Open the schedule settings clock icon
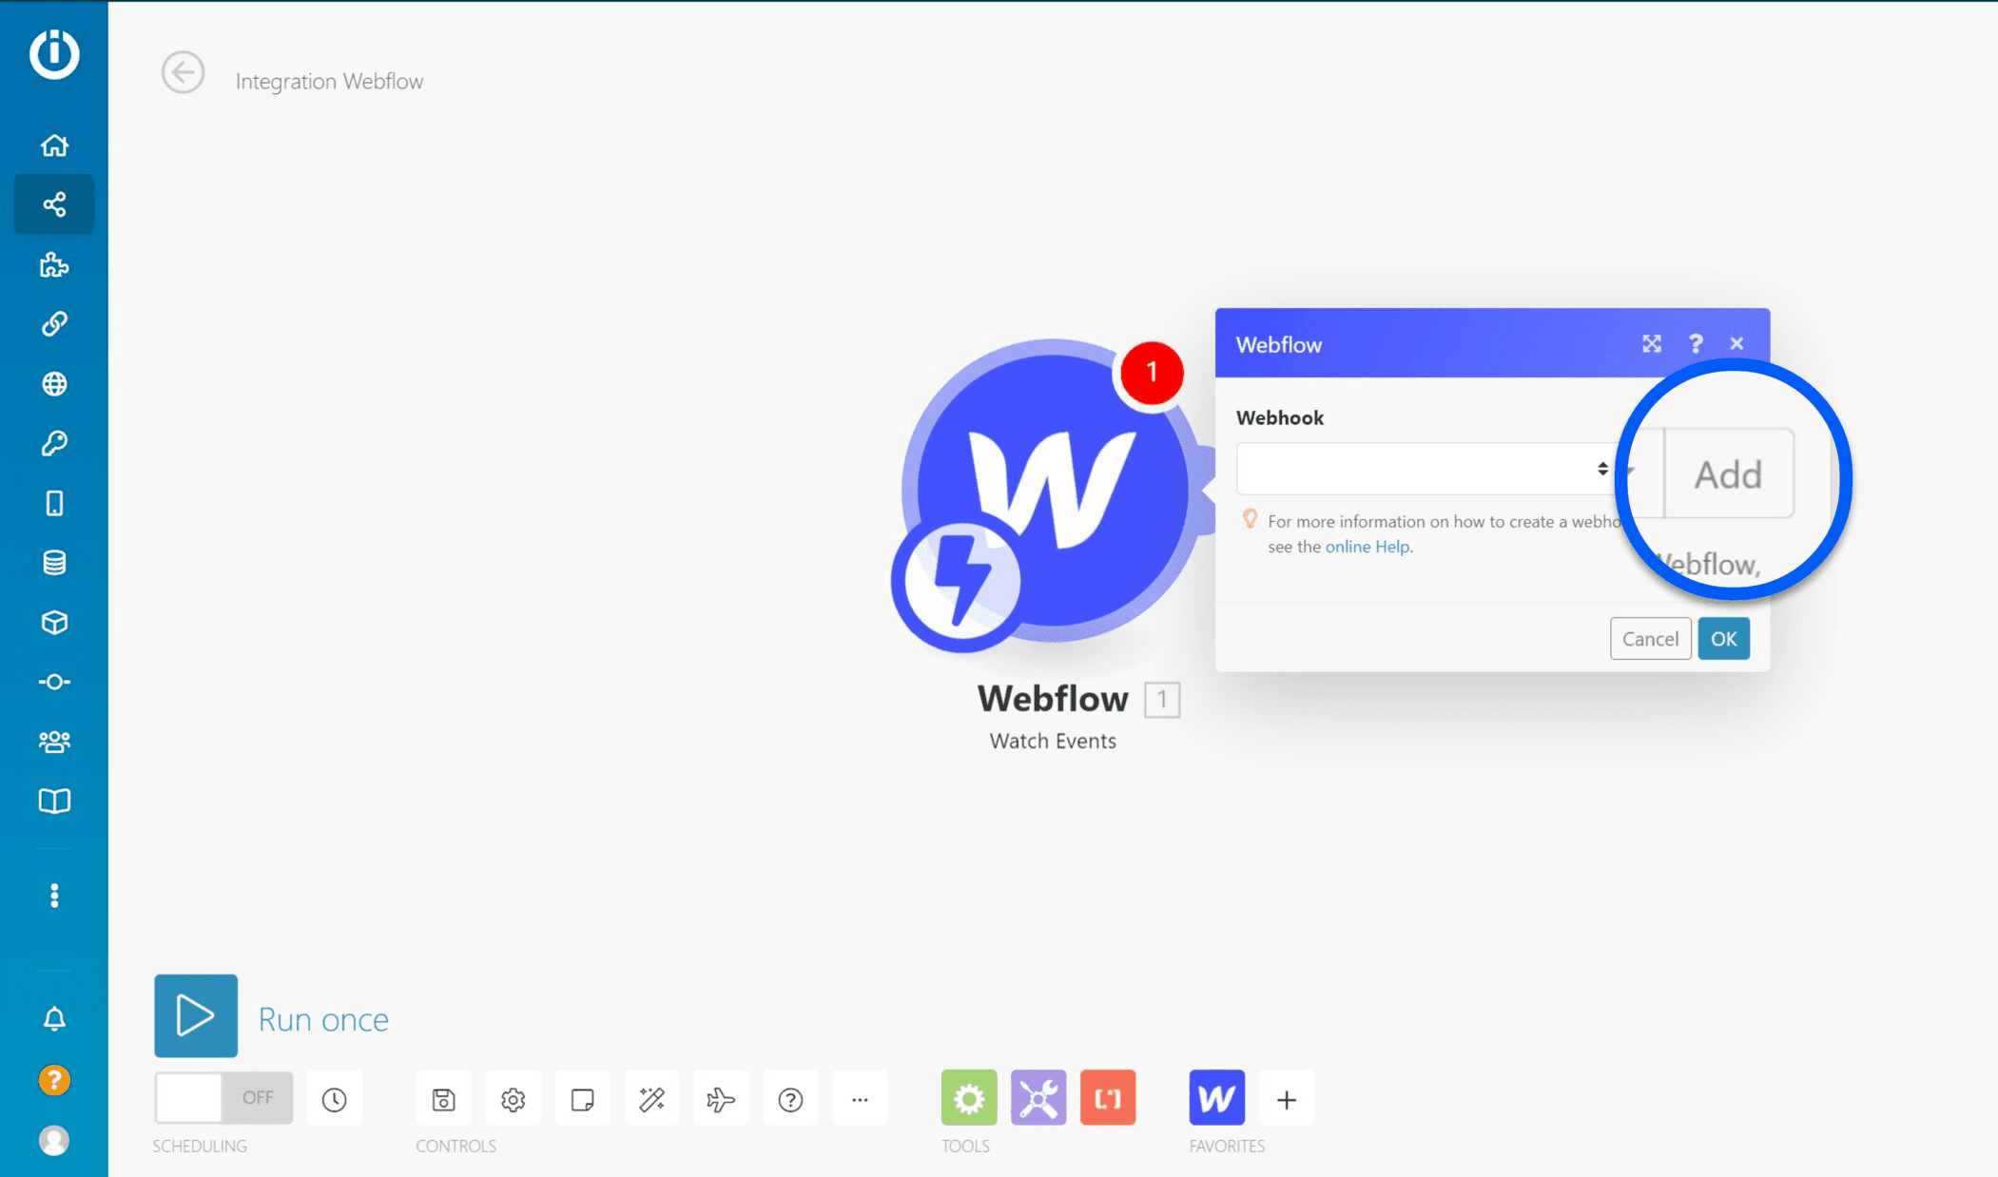 click(x=334, y=1099)
